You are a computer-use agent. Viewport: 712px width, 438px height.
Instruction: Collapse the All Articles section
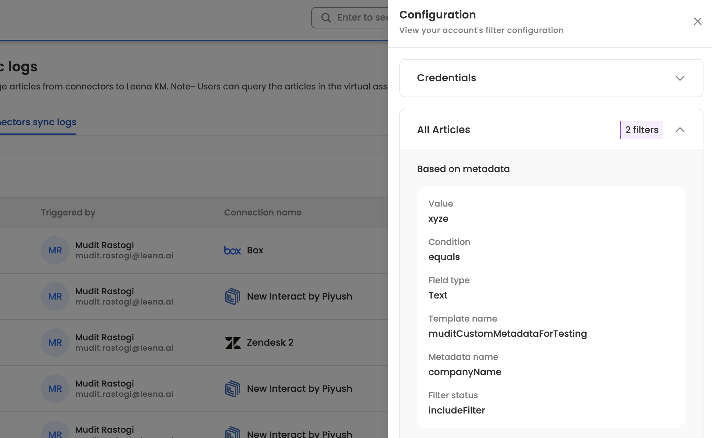coord(679,130)
